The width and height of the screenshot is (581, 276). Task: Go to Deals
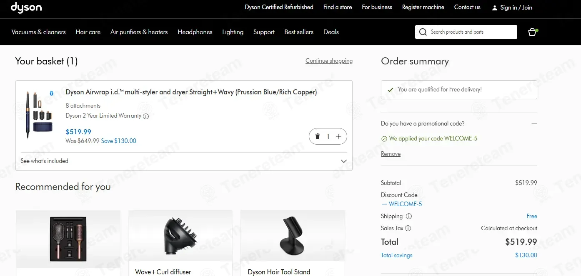[x=331, y=32]
